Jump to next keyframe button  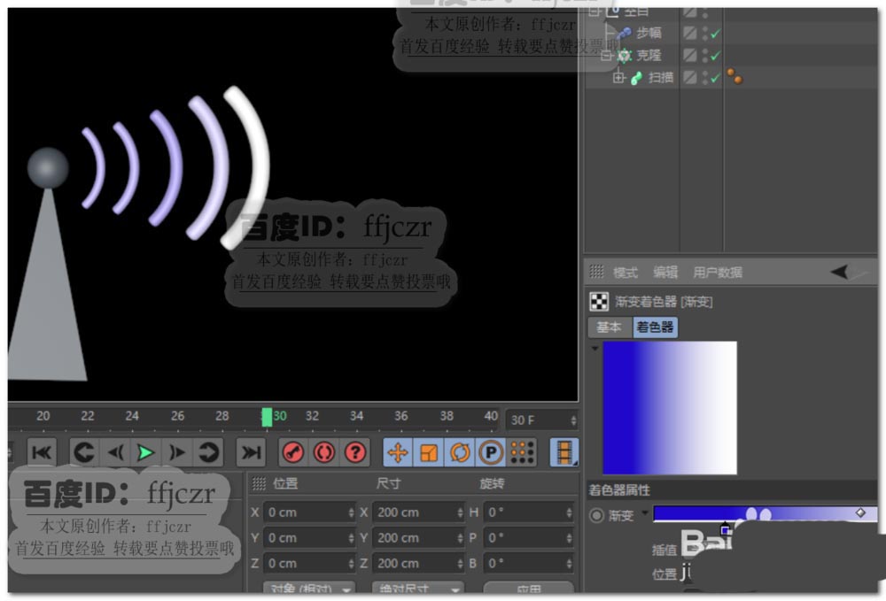pos(208,452)
